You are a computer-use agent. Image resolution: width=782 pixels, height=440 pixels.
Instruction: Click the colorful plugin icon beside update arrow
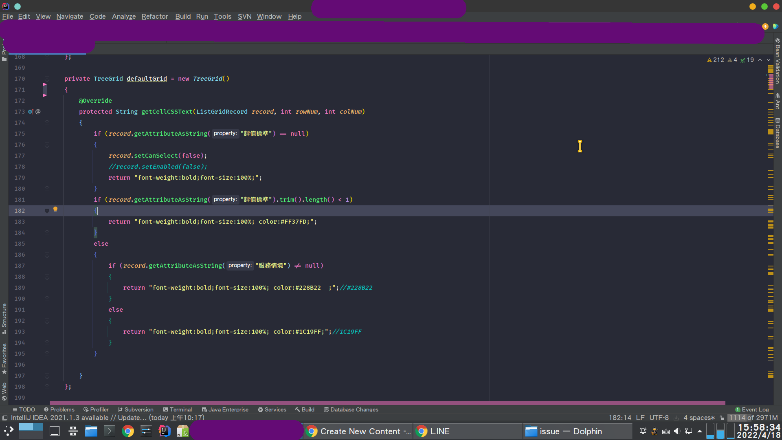click(x=775, y=26)
